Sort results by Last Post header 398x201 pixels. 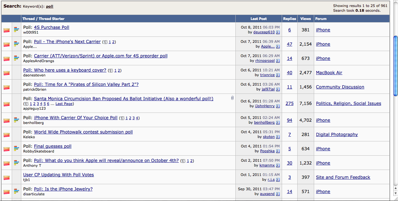coord(259,19)
